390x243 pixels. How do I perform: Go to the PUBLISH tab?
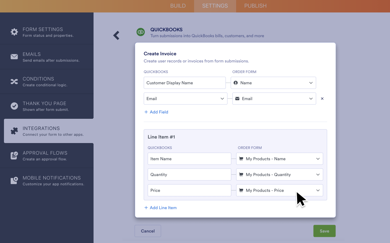pyautogui.click(x=255, y=6)
